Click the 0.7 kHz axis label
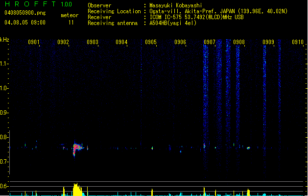Screen dimensions: 308x196 tap(4, 162)
